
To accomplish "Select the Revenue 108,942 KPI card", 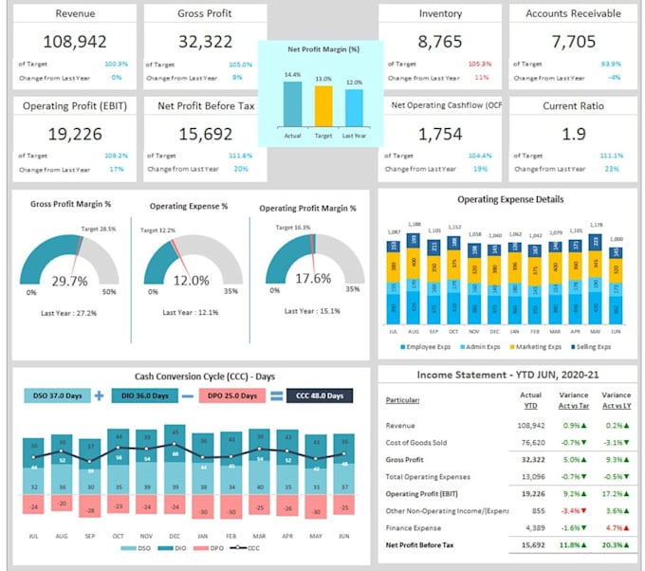I will [x=75, y=46].
